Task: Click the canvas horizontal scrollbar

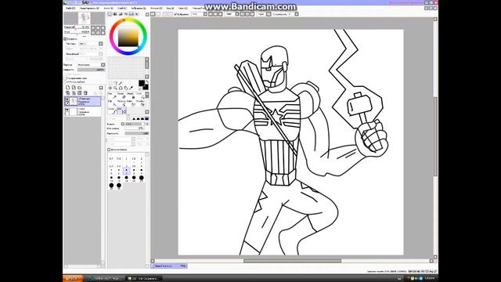Action: click(292, 261)
